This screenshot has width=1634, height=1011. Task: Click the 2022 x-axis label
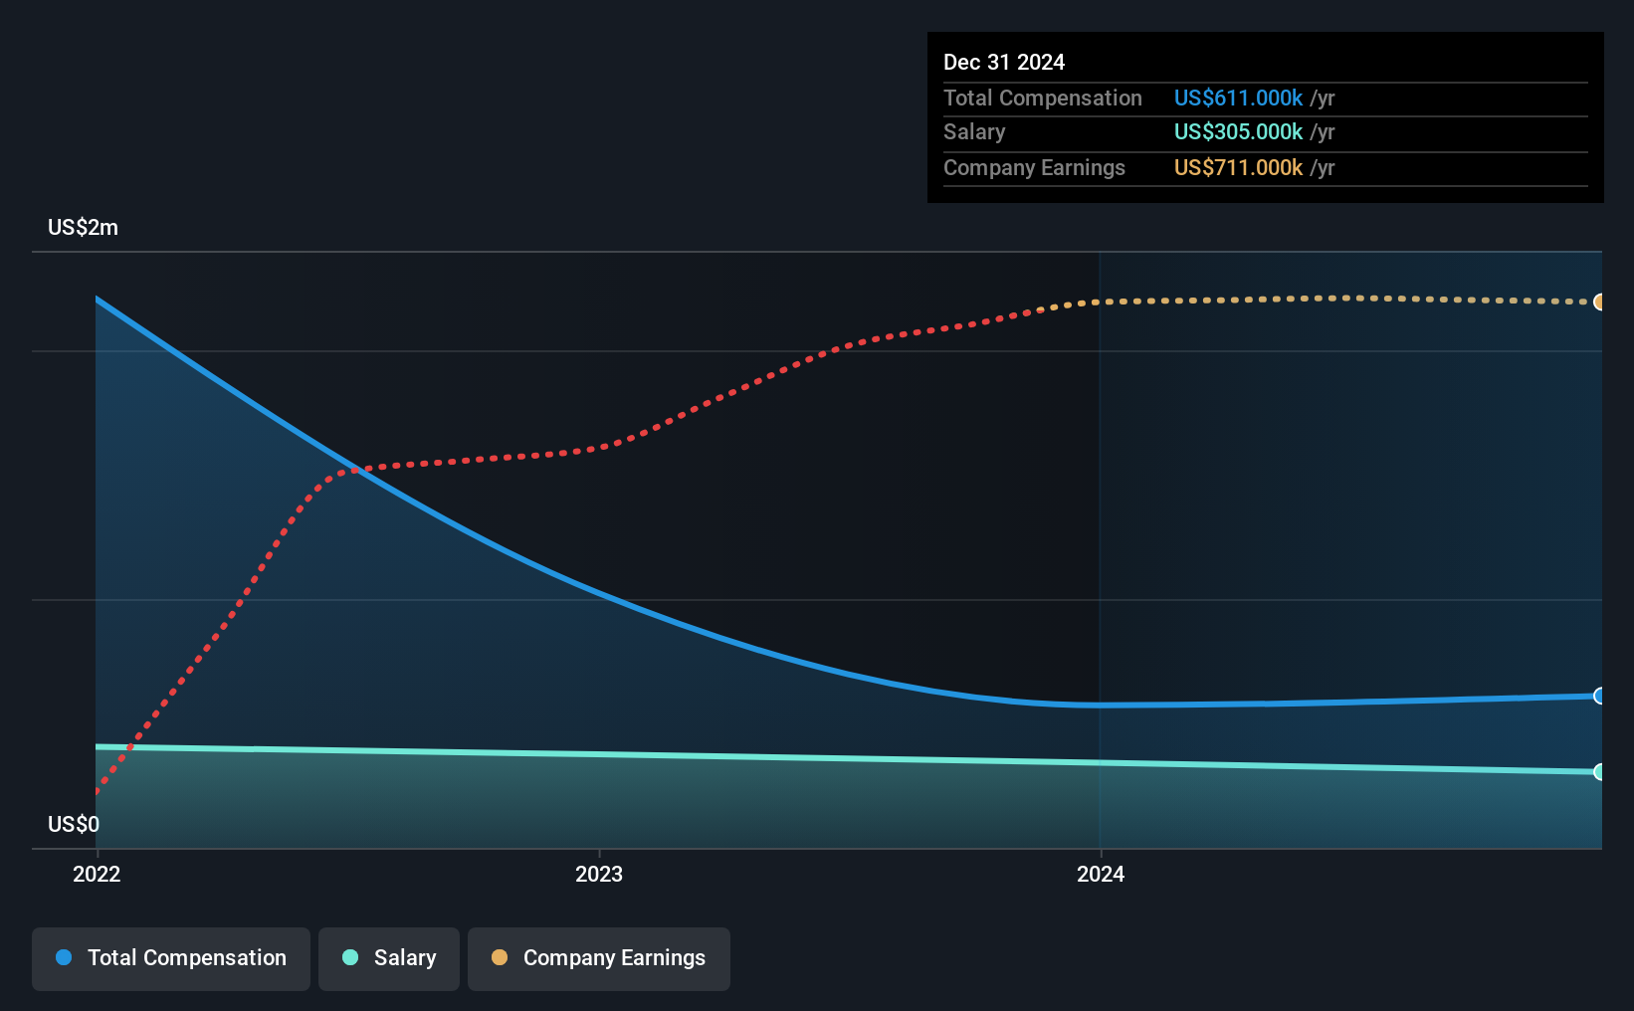97,874
